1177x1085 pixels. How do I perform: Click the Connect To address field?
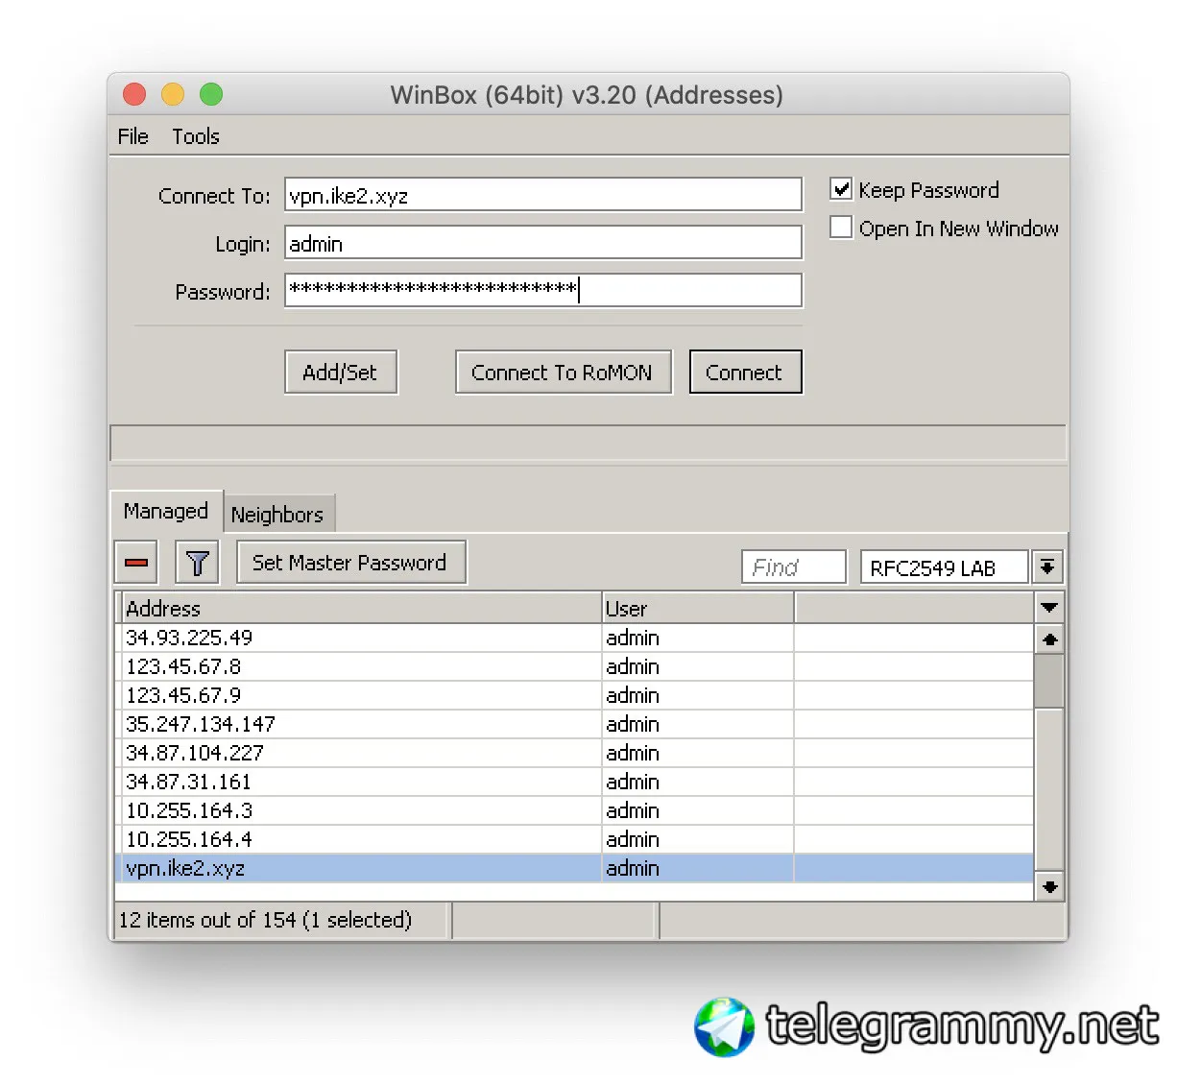pos(543,194)
